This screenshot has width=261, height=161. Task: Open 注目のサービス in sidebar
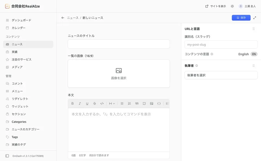(x=28, y=60)
